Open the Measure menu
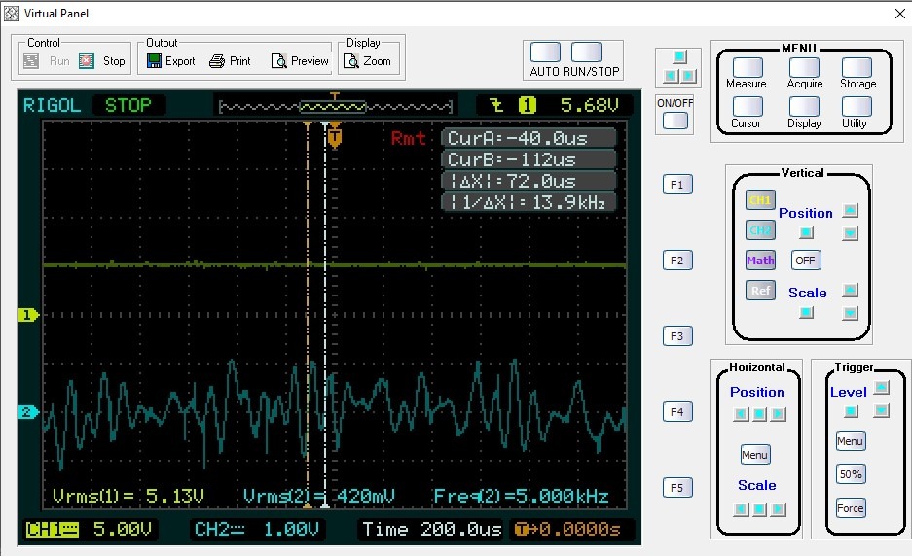This screenshot has width=912, height=556. click(747, 67)
